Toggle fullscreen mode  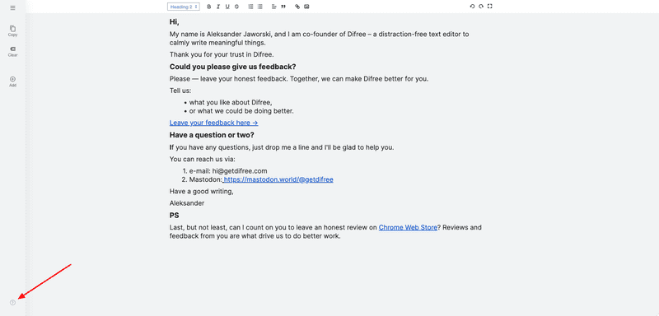point(490,7)
